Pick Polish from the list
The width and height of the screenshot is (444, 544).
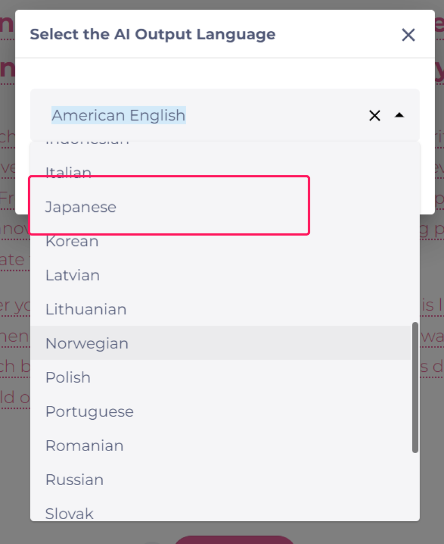[x=68, y=377]
